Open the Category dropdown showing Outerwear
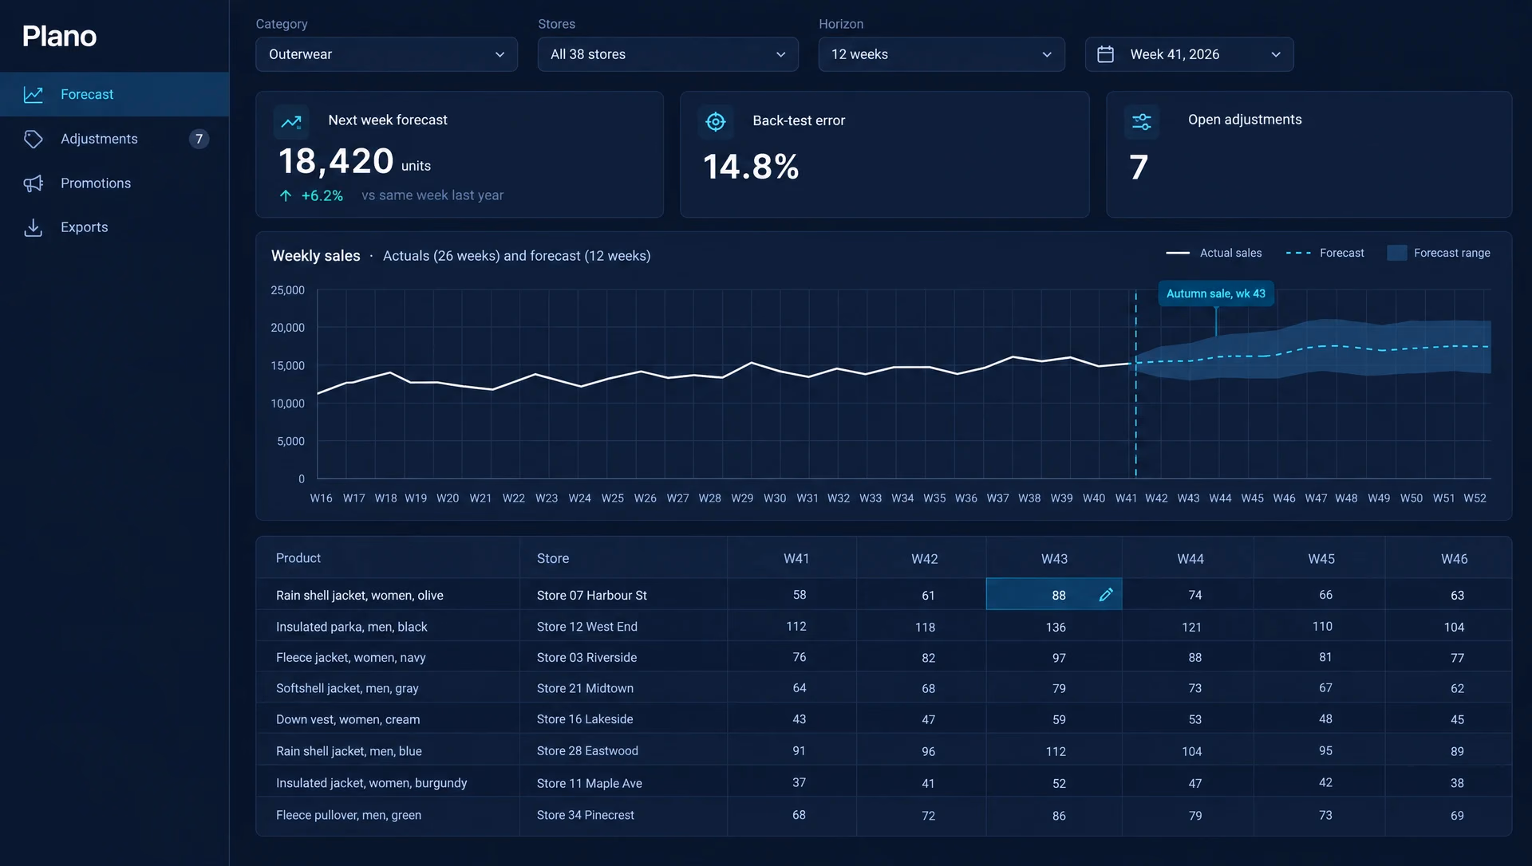Screen dimensions: 1532x866 (x=386, y=54)
